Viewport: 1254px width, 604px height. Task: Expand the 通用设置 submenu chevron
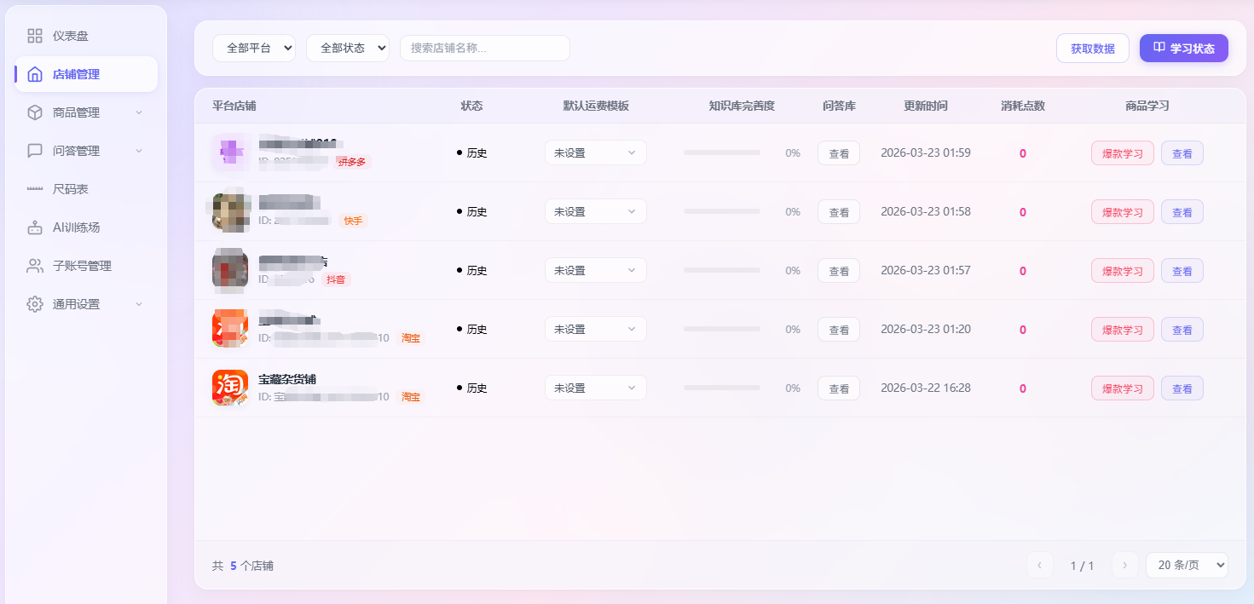click(139, 304)
